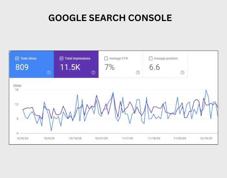Click the 809 total clicks value
Screen dimensions: 227x178
click(22, 67)
